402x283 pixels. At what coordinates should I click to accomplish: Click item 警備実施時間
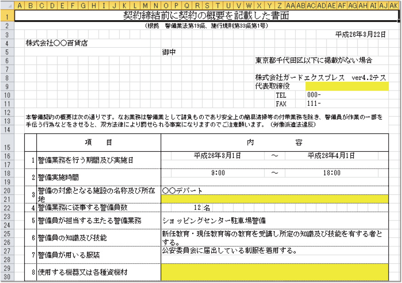[x=58, y=177]
